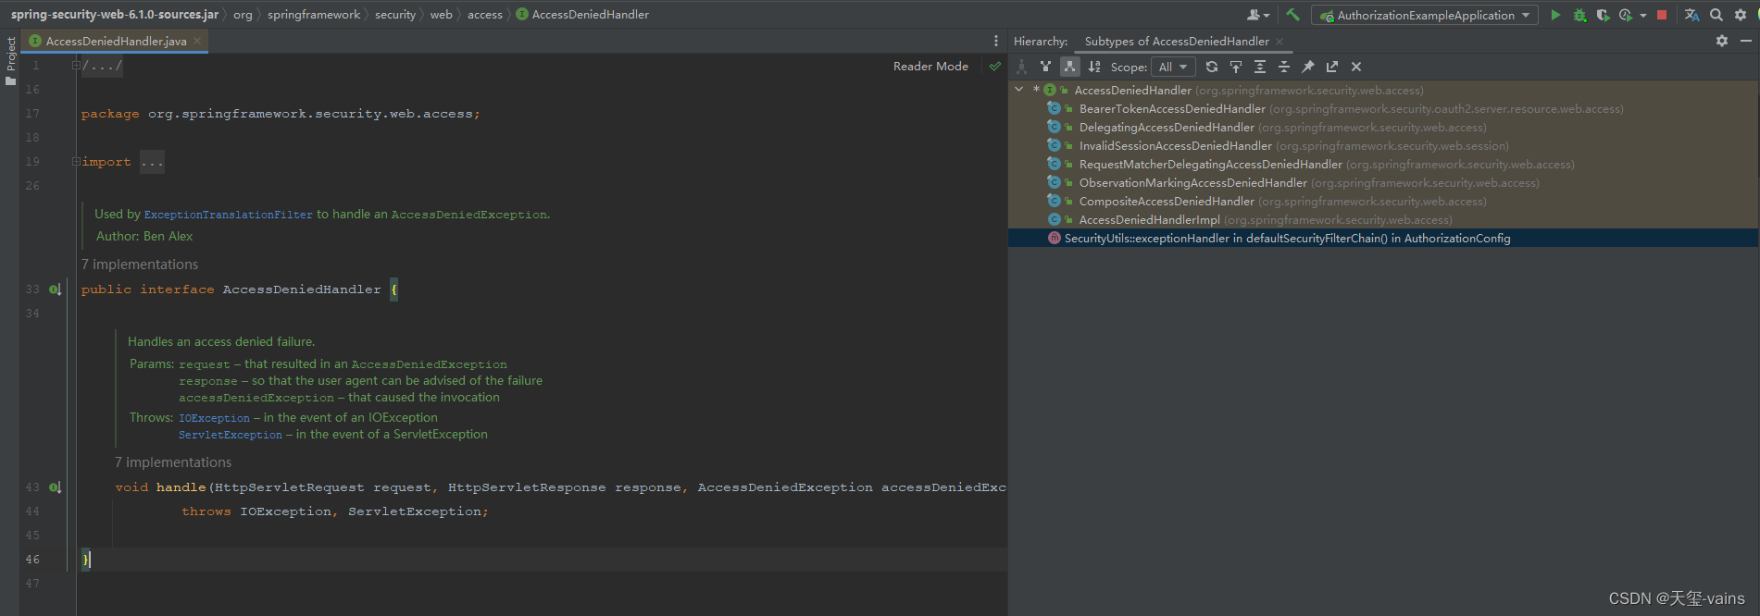Select Subtypes of AccessDeniedHandler hierarchy tab
The width and height of the screenshot is (1760, 616).
(1177, 41)
